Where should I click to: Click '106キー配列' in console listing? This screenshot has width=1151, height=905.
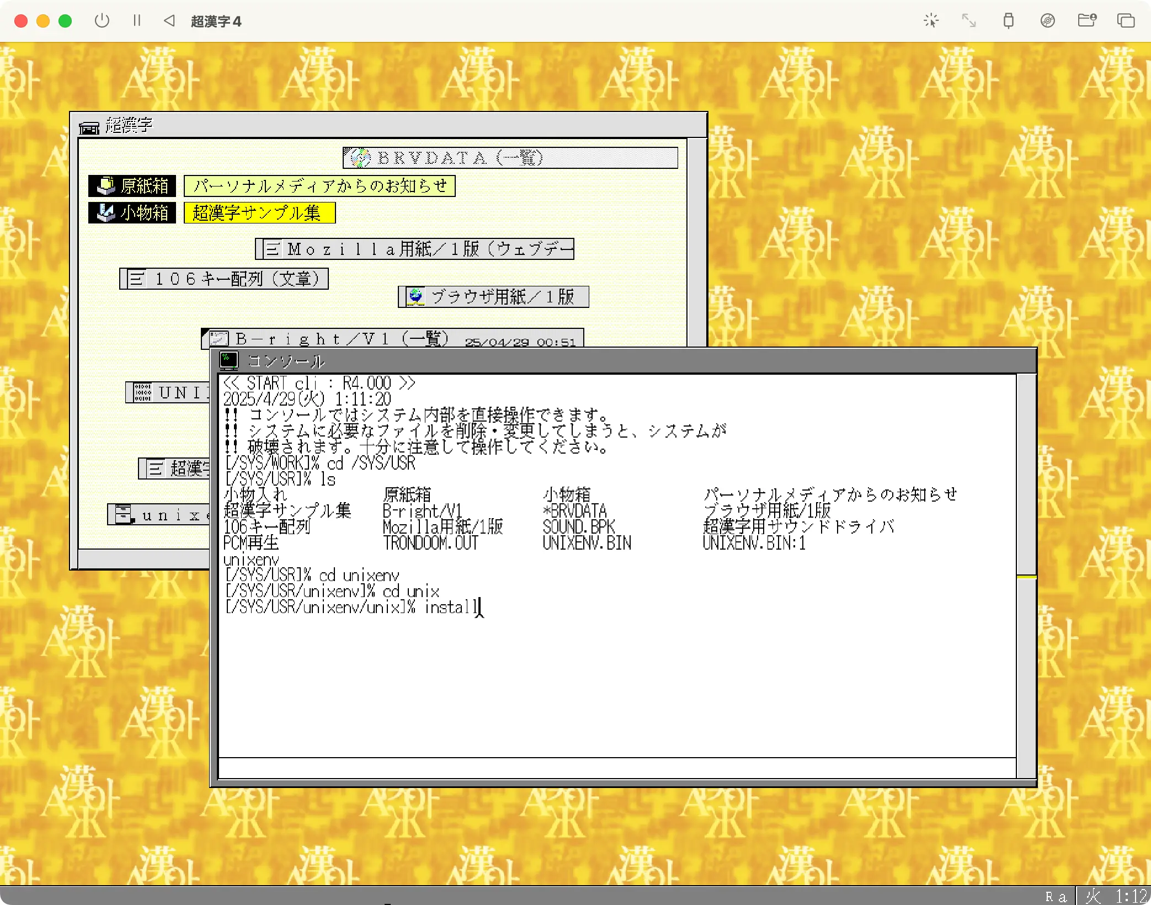pyautogui.click(x=267, y=527)
